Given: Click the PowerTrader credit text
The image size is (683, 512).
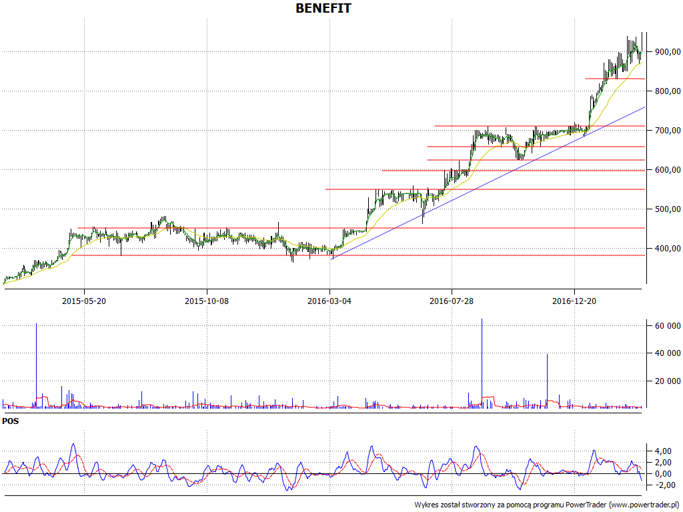Looking at the screenshot, I should [x=547, y=505].
